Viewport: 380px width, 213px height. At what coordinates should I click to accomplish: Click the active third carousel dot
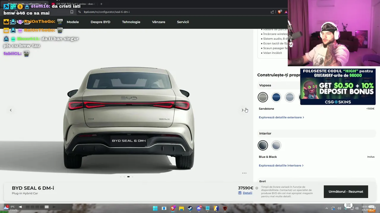click(128, 177)
